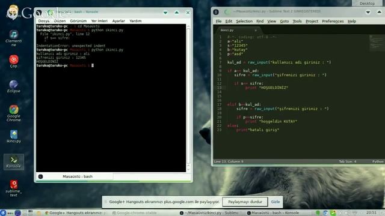Viewport: 385px width, 216px height.
Task: Open the Yer İmleri menu in Konsole
Action: point(99,21)
